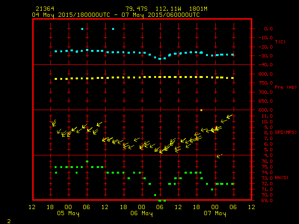This screenshot has height=224, width=299.
Task: Click the -10.0 temperature tick value
Action: [266, 37]
